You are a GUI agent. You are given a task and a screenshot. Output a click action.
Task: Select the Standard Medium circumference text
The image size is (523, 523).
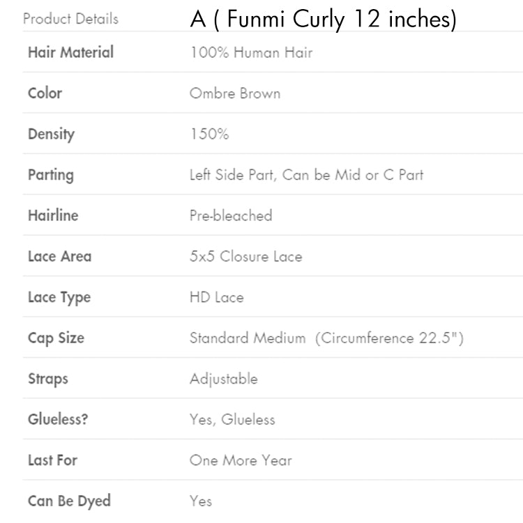point(326,338)
